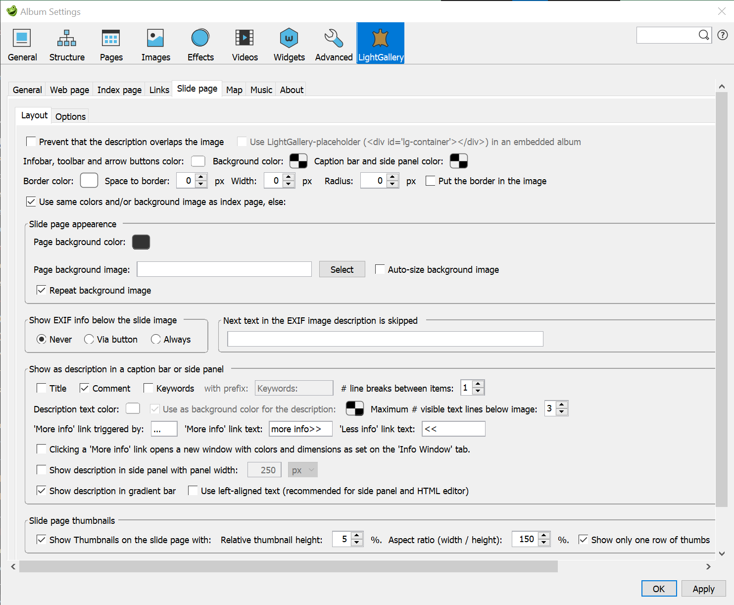
Task: Enable 'Prevent that the description overlaps the image'
Action: [31, 142]
